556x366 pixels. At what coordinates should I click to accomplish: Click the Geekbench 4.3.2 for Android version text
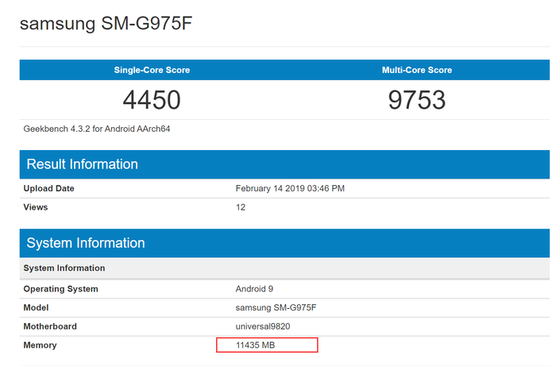tap(96, 128)
